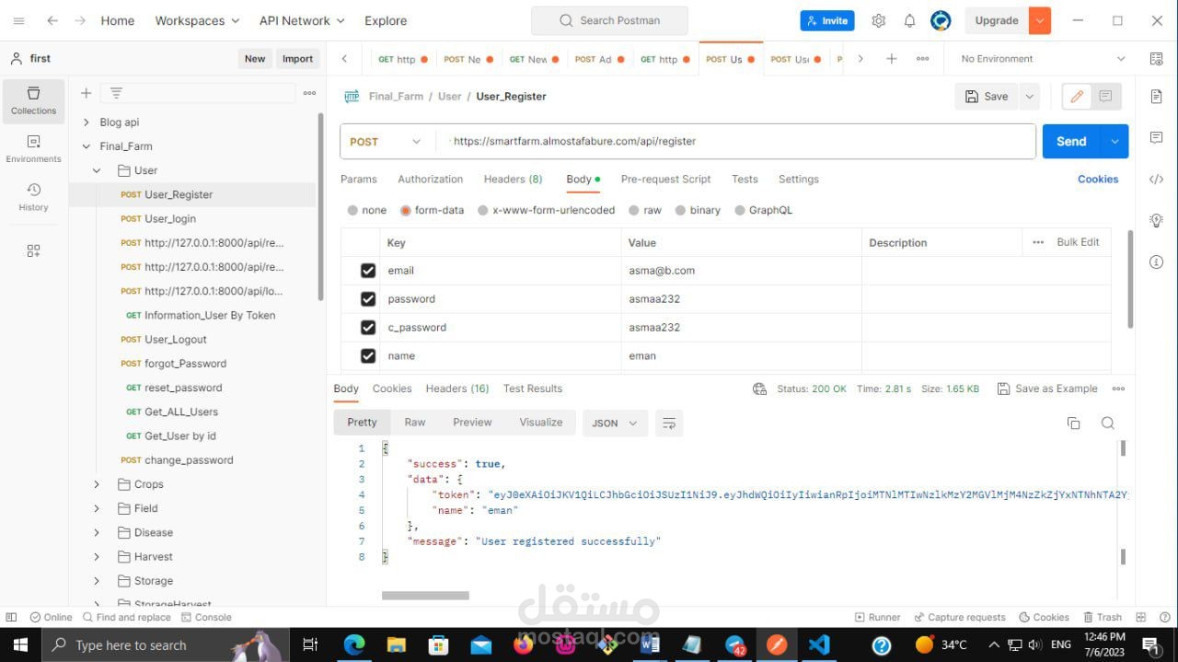1178x662 pixels.
Task: Open the info icon in right sidebar
Action: click(x=1156, y=262)
